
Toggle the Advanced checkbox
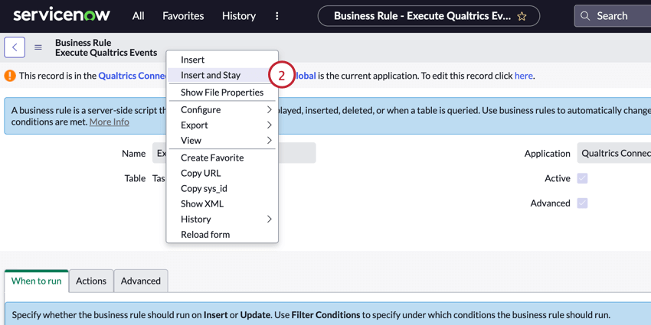click(x=582, y=203)
